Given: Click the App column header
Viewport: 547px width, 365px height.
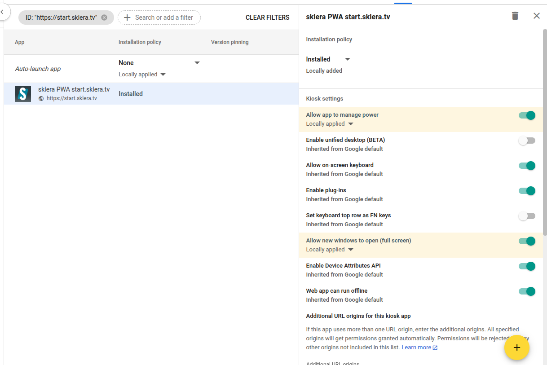Looking at the screenshot, I should [x=20, y=42].
